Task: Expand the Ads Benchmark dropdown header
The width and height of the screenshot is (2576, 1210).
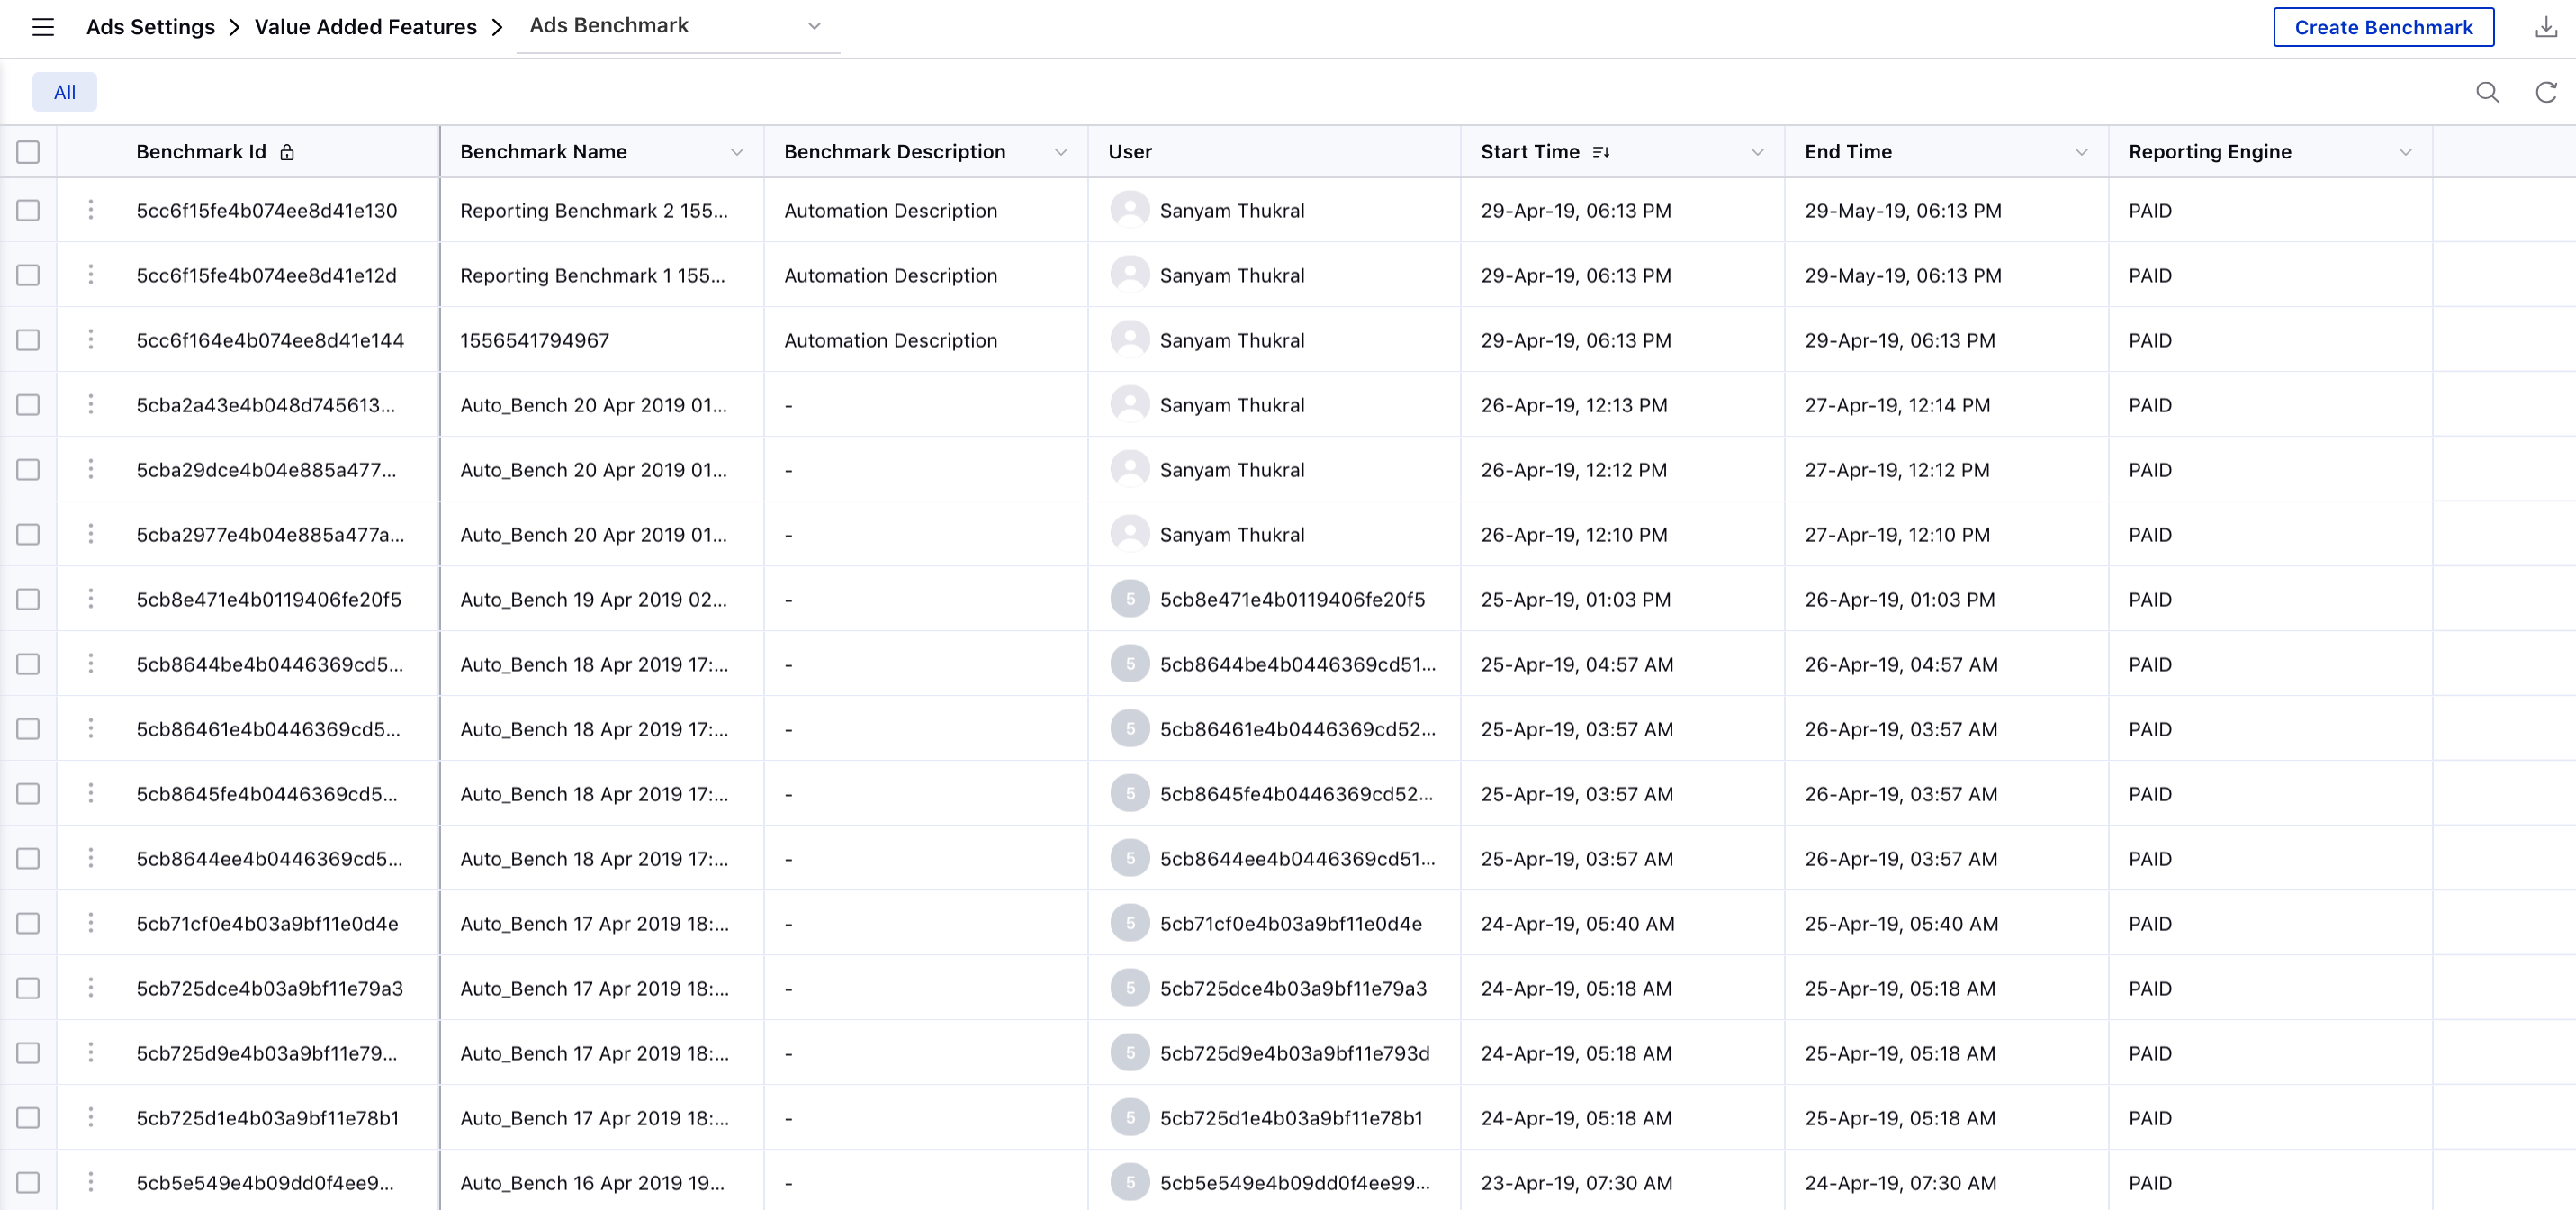Action: (x=814, y=26)
